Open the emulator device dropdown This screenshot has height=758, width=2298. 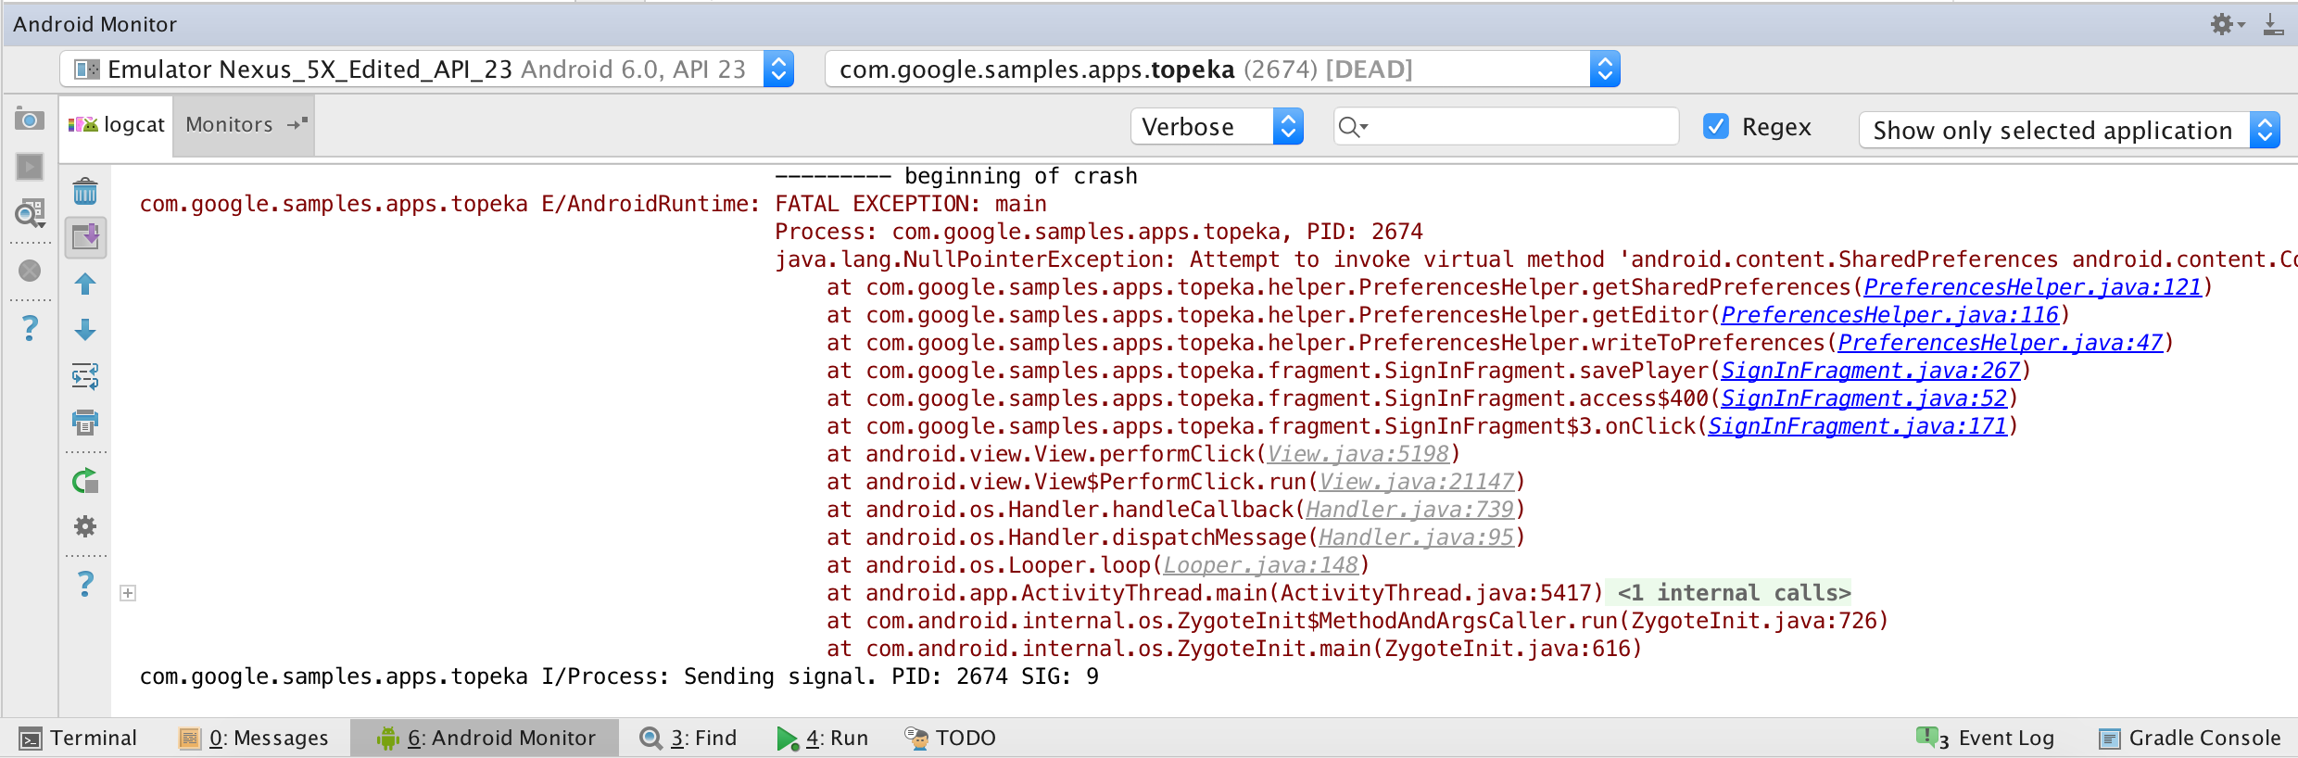click(427, 69)
